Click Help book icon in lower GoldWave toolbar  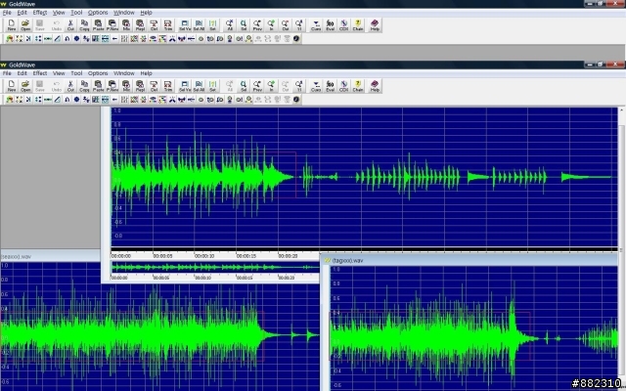pyautogui.click(x=375, y=85)
